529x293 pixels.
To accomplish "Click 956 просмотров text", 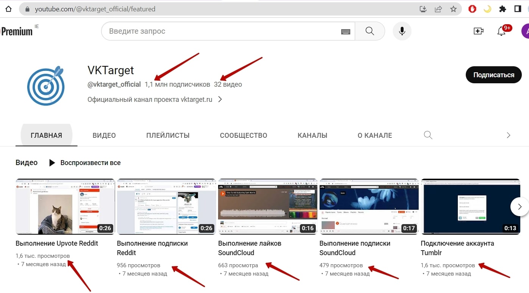I will (139, 265).
